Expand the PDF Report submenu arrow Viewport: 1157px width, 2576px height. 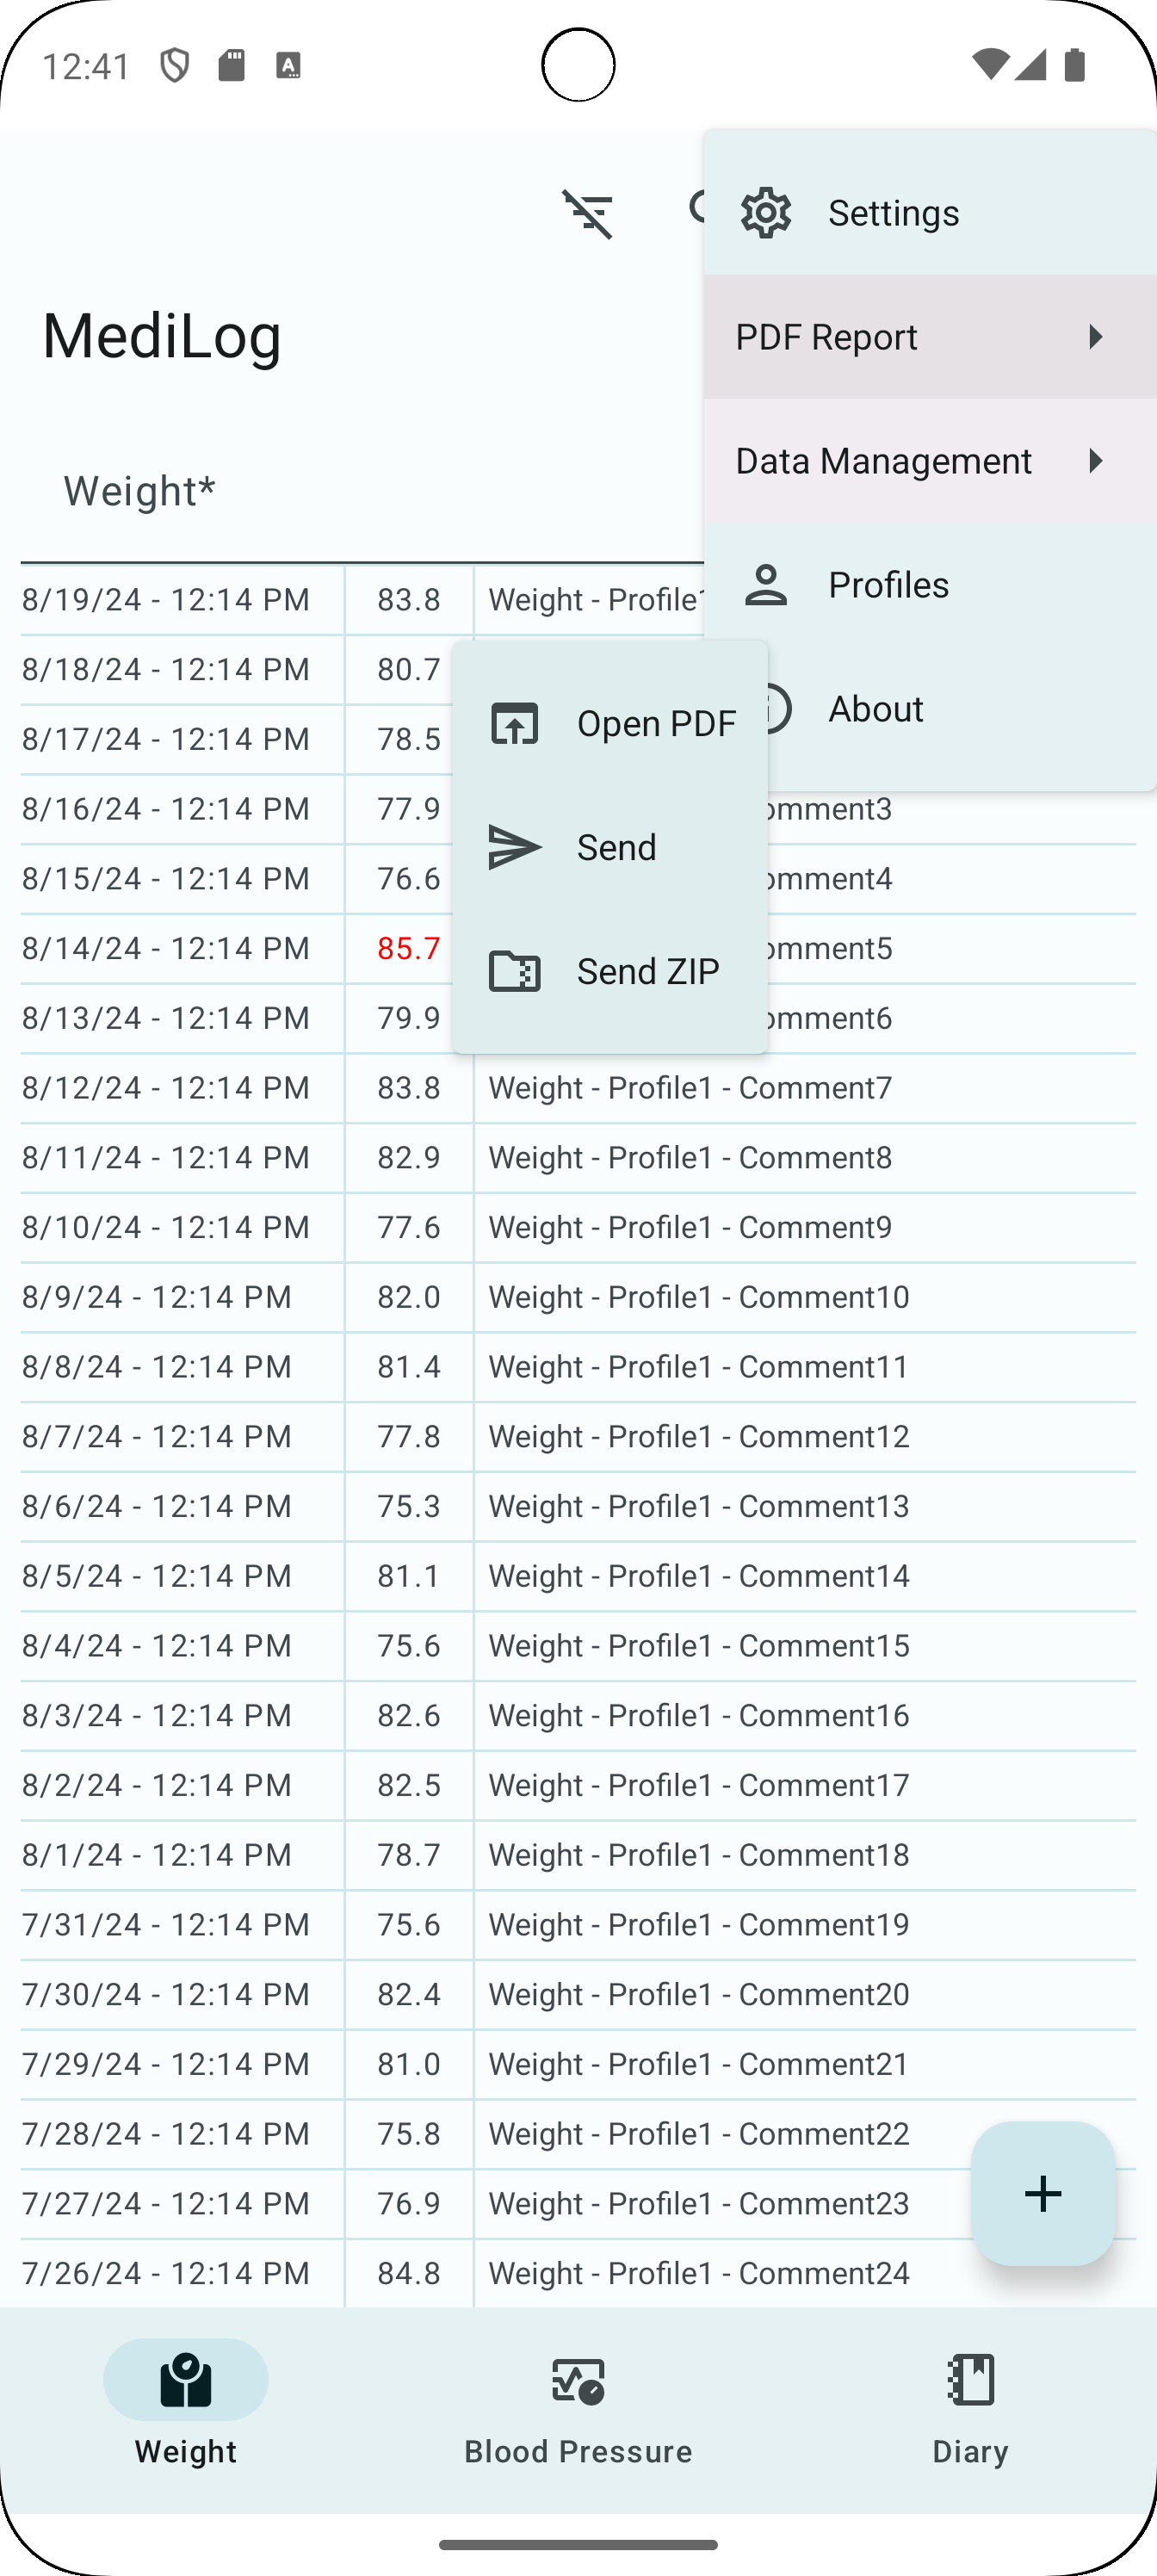coord(1096,337)
